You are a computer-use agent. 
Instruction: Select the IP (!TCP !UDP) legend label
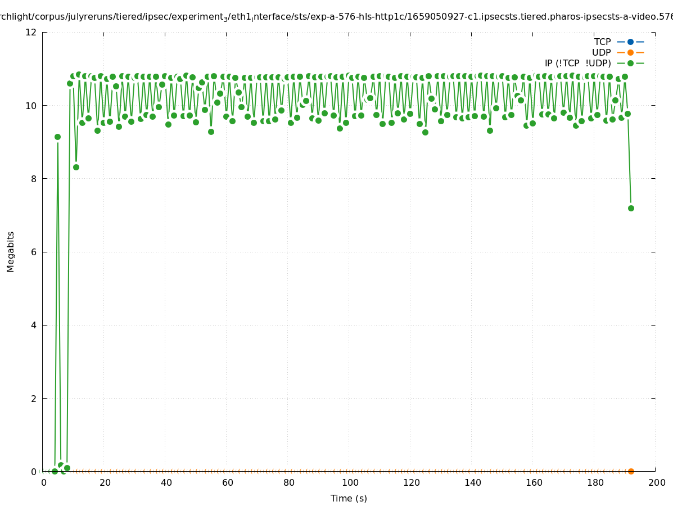577,63
